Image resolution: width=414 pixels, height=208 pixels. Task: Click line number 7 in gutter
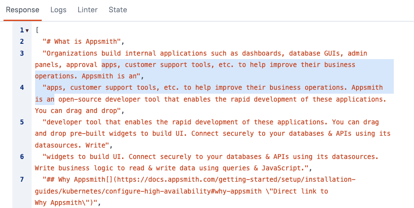tap(22, 179)
